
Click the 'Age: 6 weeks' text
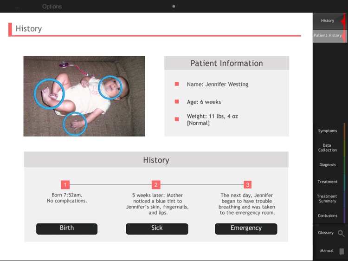(204, 102)
